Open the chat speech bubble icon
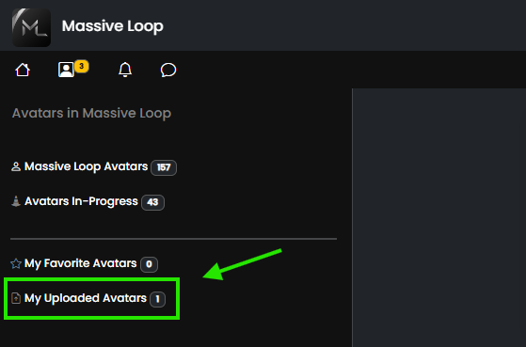Viewport: 526px width, 347px height. [168, 70]
